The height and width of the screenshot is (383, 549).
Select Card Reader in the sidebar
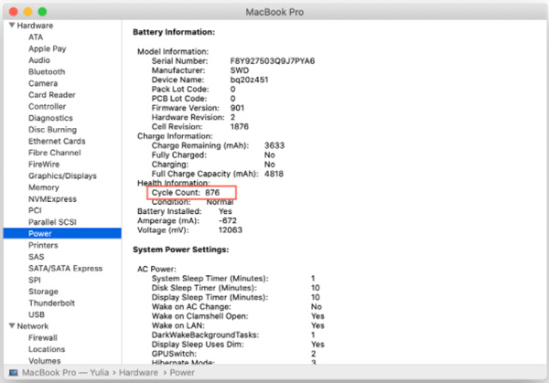pos(52,95)
